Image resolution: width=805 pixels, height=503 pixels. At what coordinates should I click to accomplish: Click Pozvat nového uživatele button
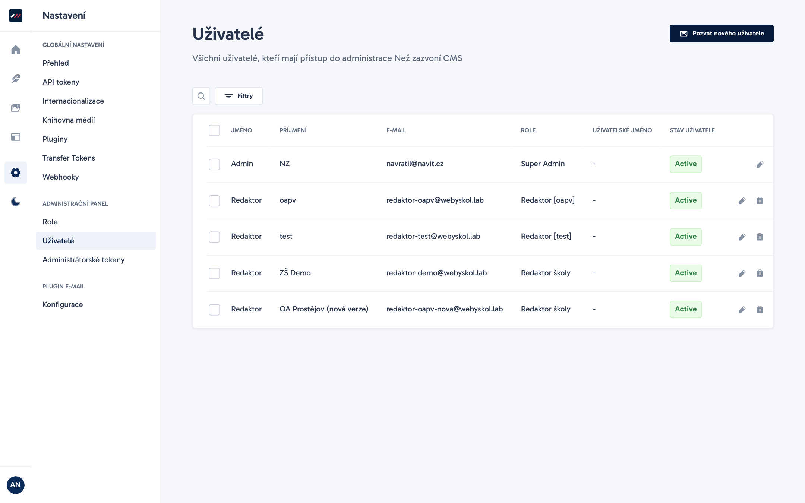[x=722, y=34]
